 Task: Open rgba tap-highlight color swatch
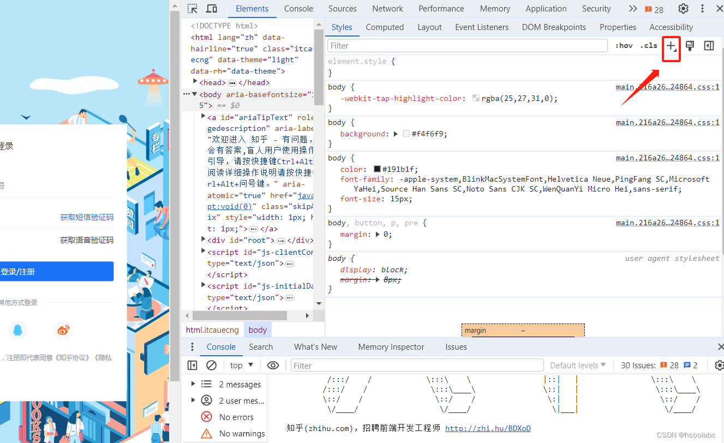click(476, 99)
